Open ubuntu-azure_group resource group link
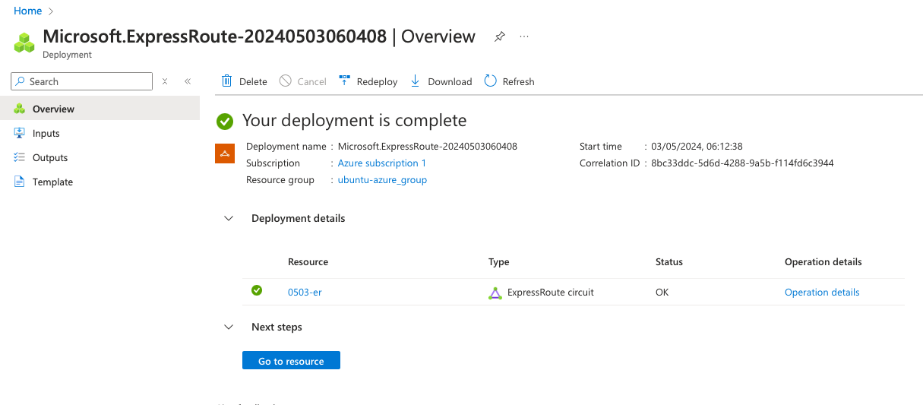The image size is (923, 405). pos(382,180)
